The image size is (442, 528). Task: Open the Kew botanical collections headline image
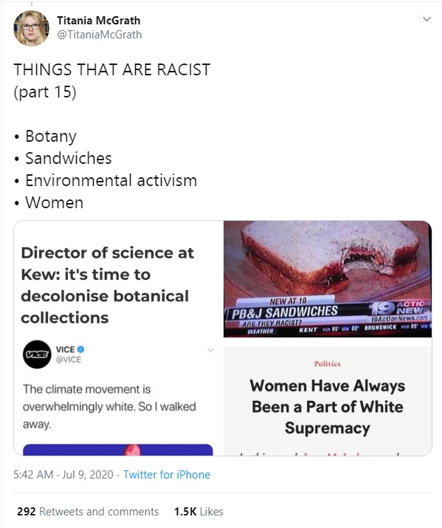click(118, 278)
